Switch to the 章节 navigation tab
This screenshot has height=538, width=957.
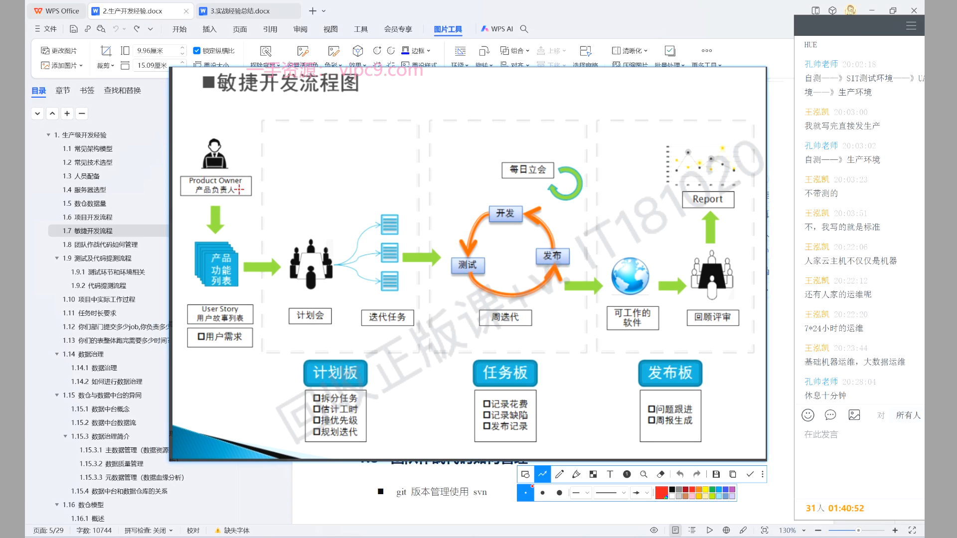pos(63,90)
